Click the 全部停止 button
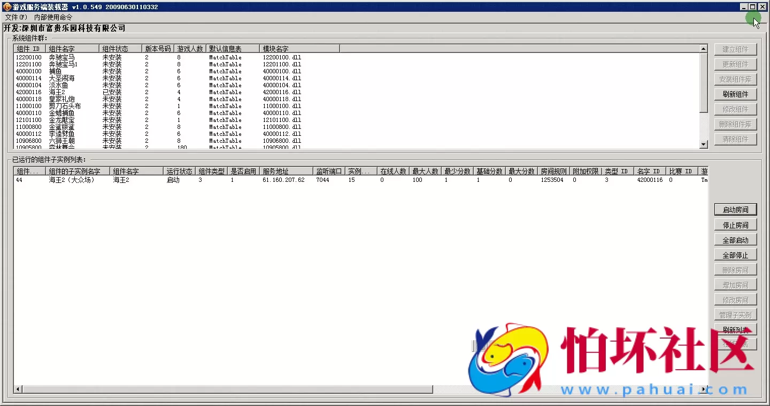This screenshot has height=406, width=770. pyautogui.click(x=735, y=255)
